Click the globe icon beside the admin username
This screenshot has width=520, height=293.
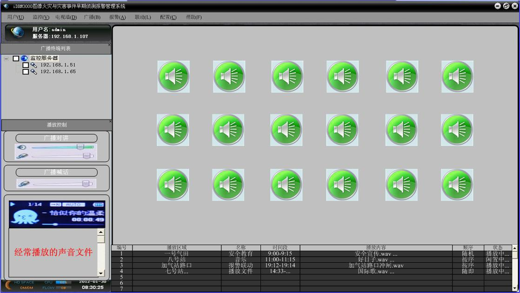17,33
